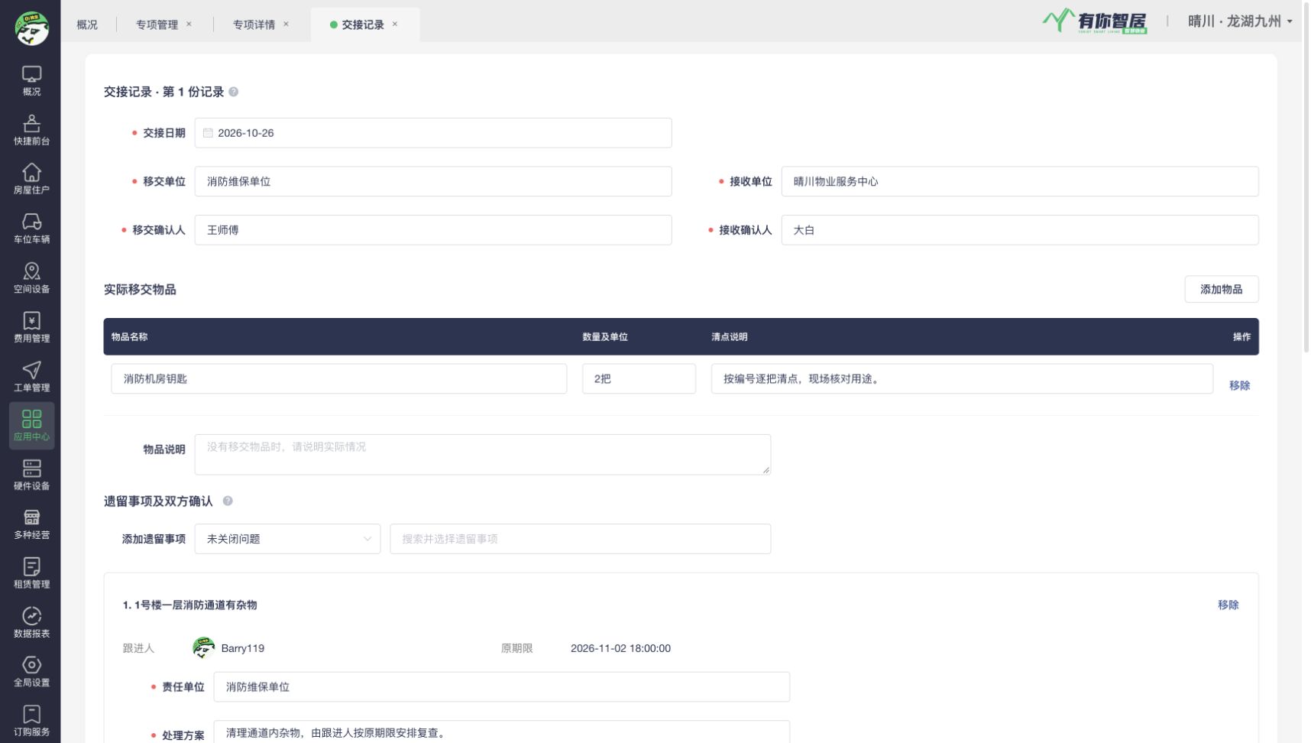
Task: Open 车位车辆 sidebar section
Action: 31,229
